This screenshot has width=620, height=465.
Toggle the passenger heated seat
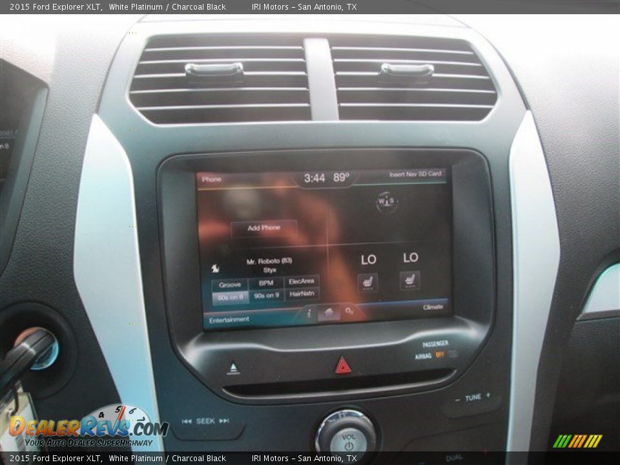[x=411, y=280]
